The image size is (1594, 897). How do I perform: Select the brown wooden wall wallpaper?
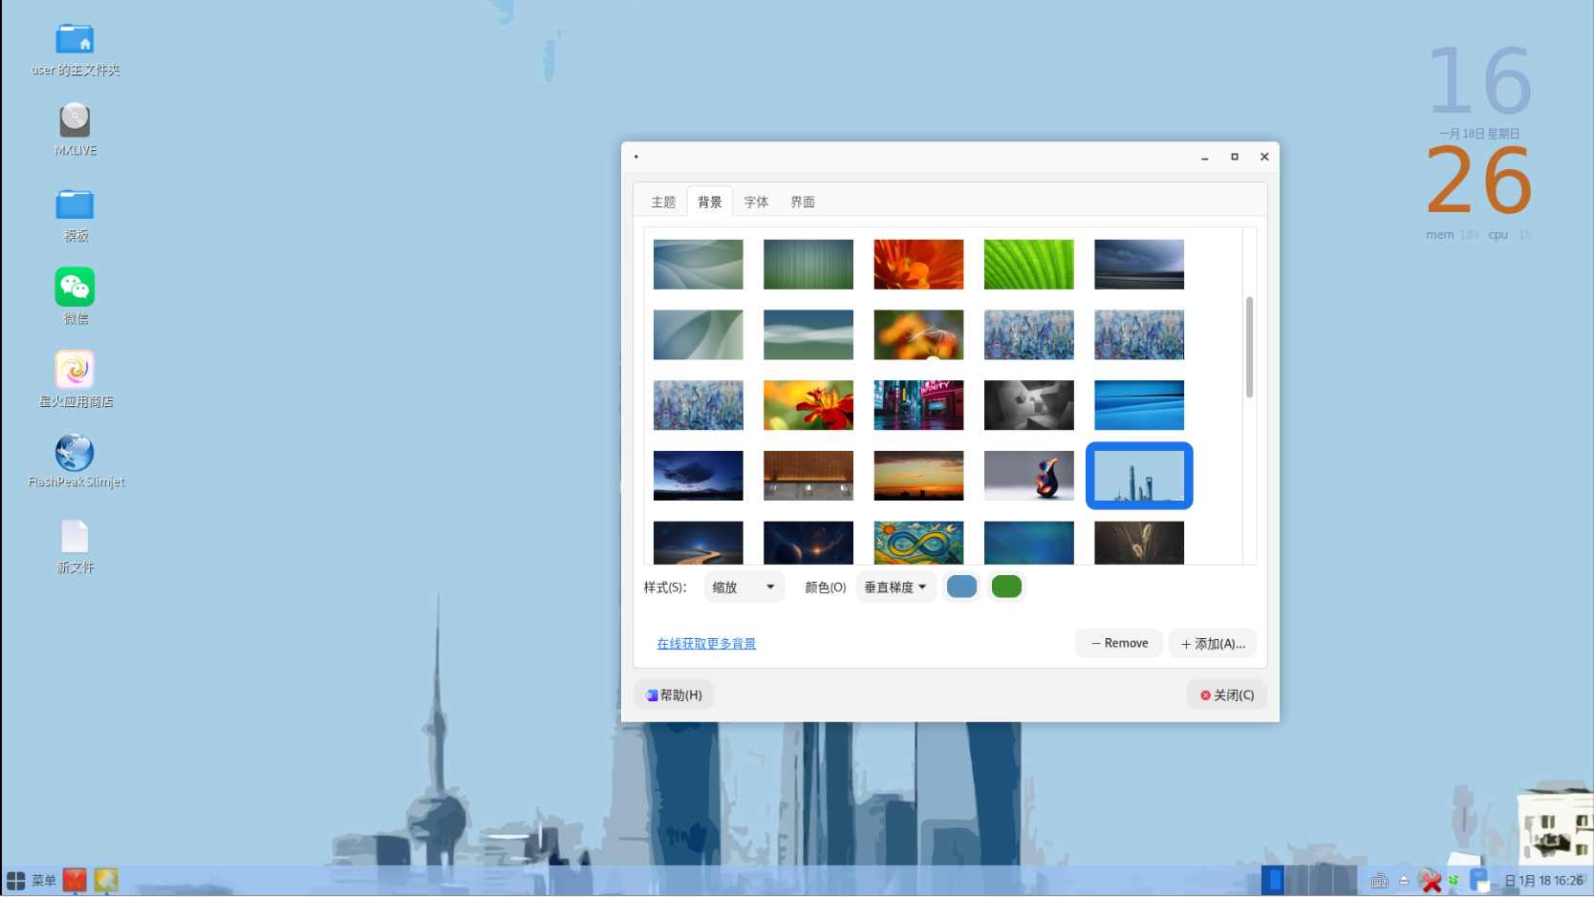click(x=808, y=476)
